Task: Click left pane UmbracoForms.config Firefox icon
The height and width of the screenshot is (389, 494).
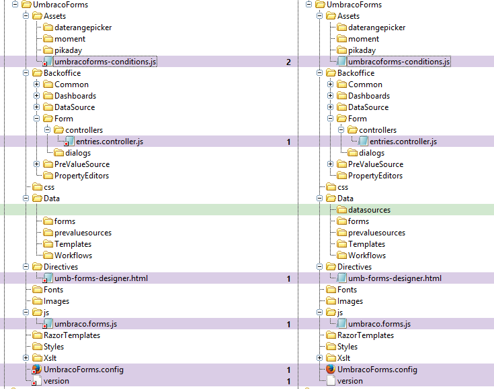Action: point(37,369)
